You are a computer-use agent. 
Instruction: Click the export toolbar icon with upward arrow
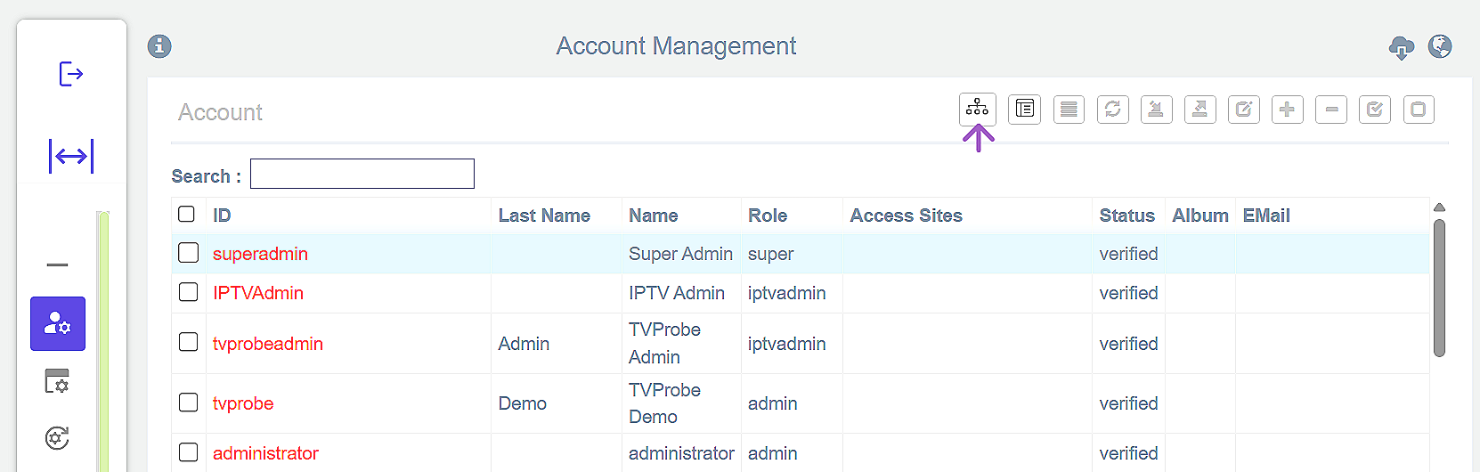1199,110
